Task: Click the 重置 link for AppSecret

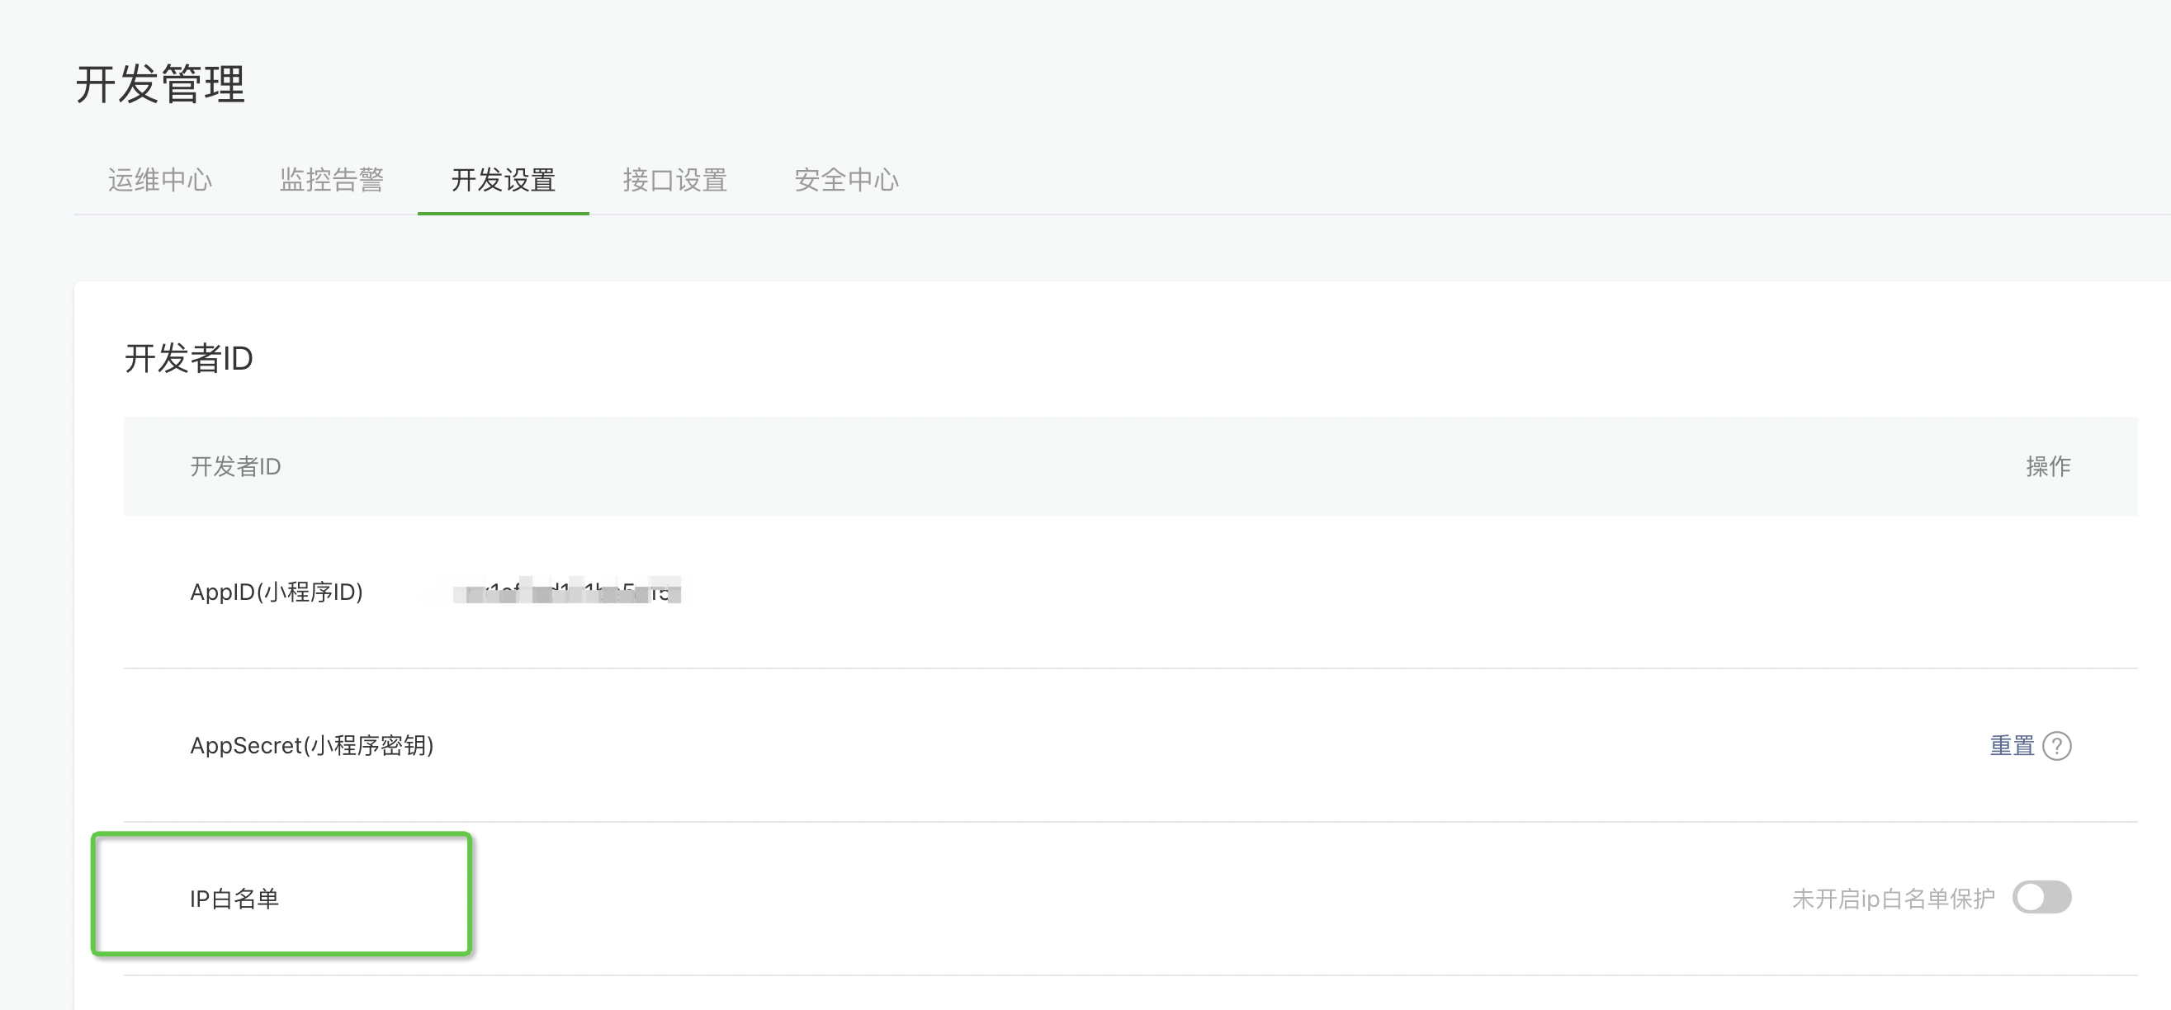Action: click(x=2012, y=746)
